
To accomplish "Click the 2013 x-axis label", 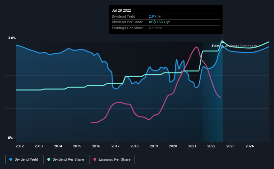I will click(x=39, y=146).
